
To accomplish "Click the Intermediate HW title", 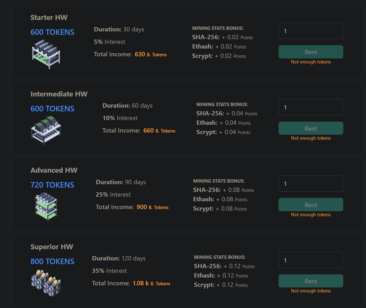I will click(59, 94).
